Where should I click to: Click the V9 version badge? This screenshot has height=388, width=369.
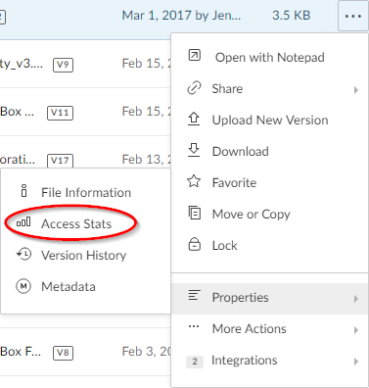63,65
